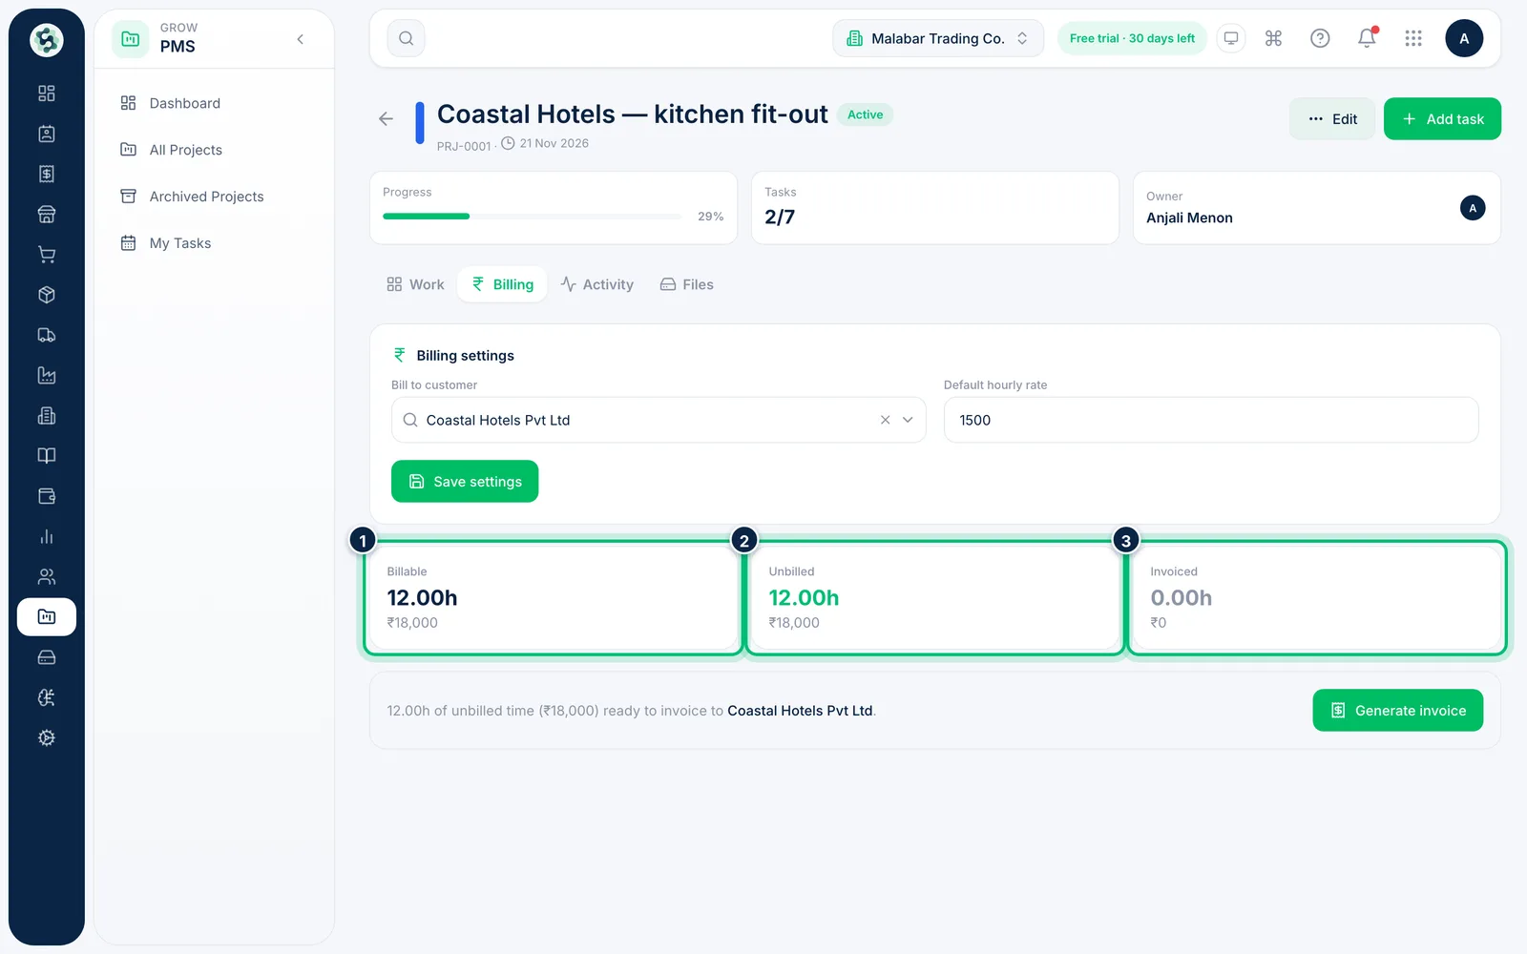Screen dimensions: 1527x954
Task: Click the Active status badge
Action: 865,114
